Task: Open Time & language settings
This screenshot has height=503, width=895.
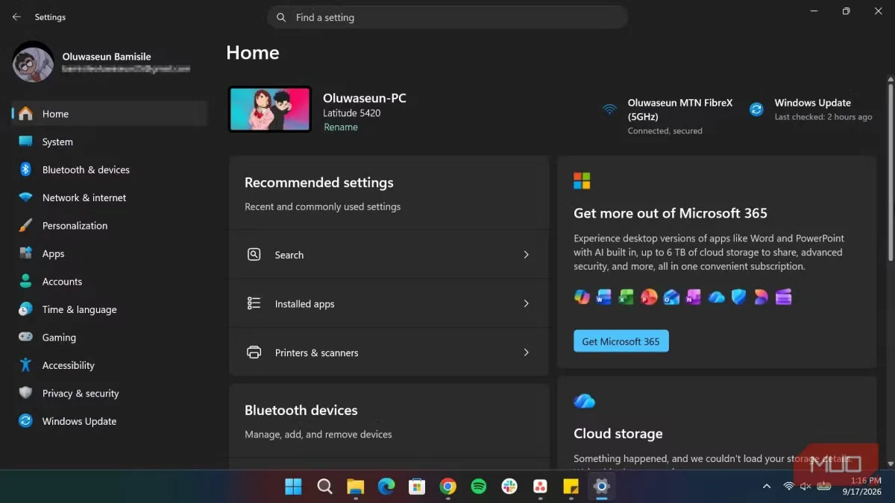Action: point(109,309)
